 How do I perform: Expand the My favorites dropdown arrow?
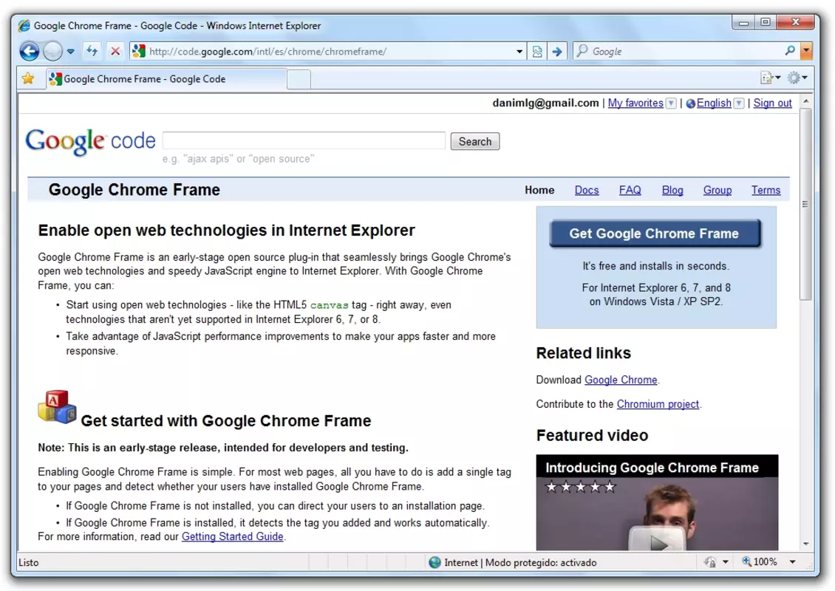[x=671, y=103]
